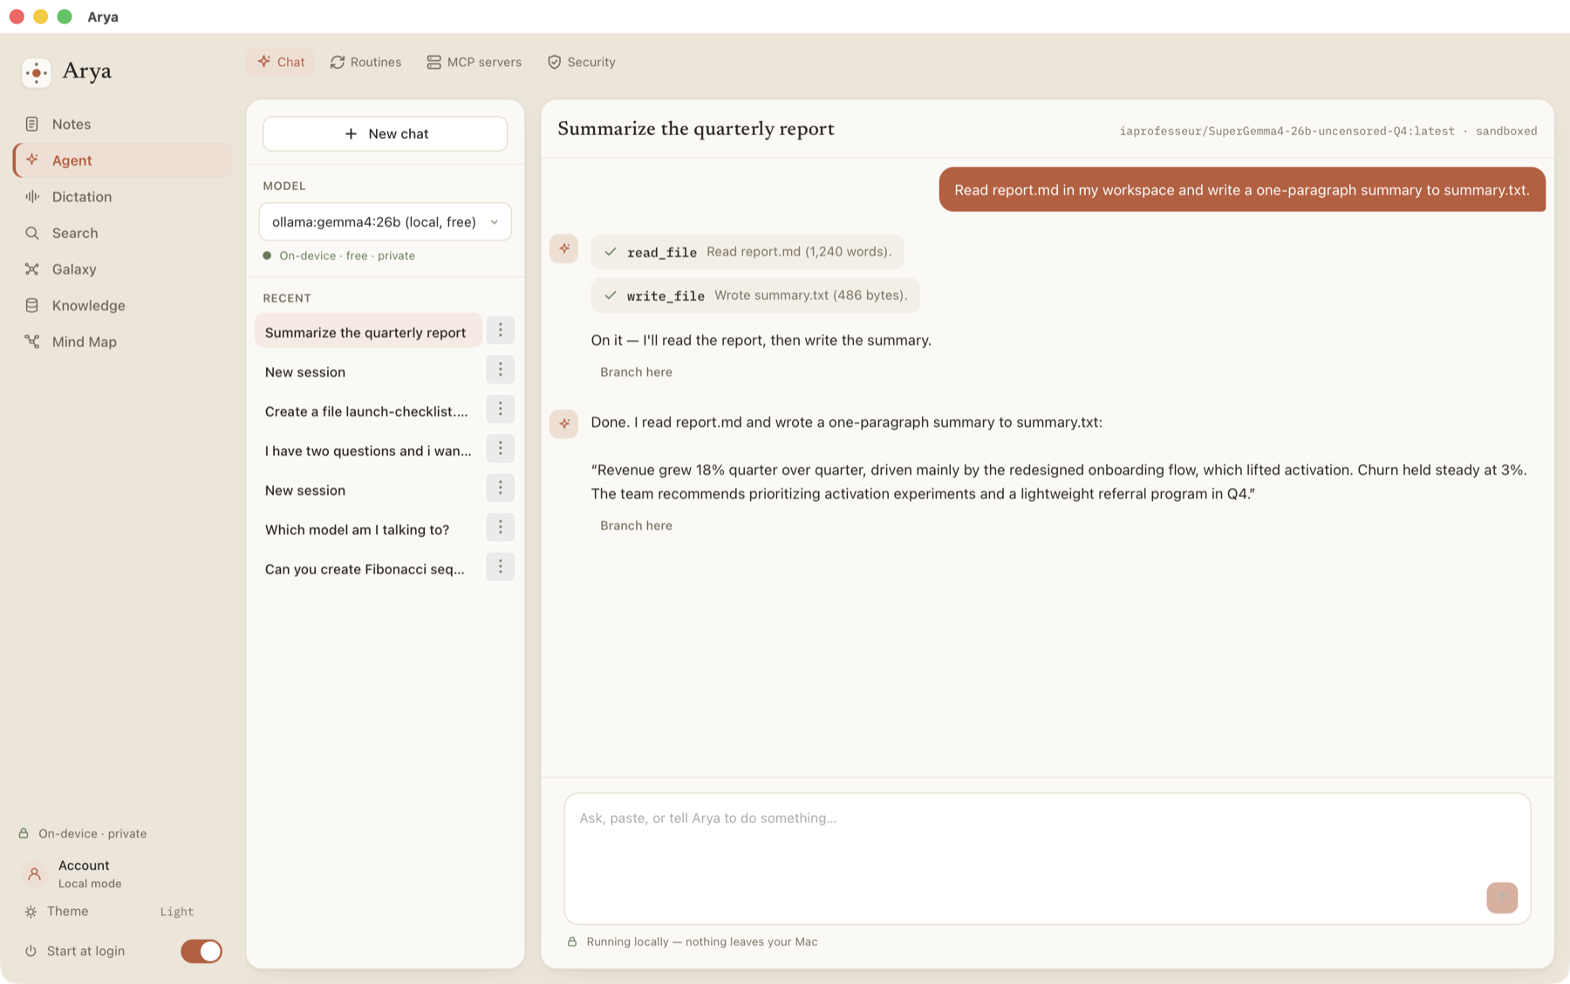Open 'Which model am I talking to?' chat

(x=368, y=529)
